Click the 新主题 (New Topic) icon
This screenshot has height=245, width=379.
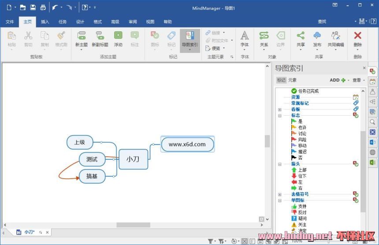point(81,36)
